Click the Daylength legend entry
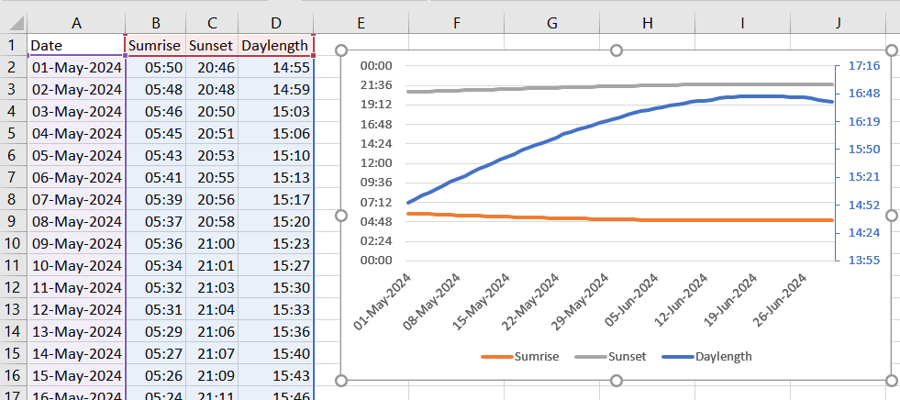The height and width of the screenshot is (400, 900). point(706,356)
